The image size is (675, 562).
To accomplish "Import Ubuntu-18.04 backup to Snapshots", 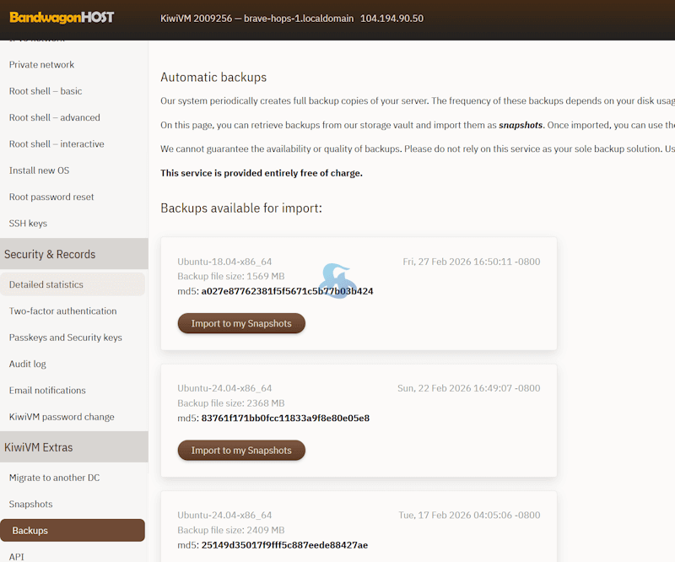I will [241, 323].
